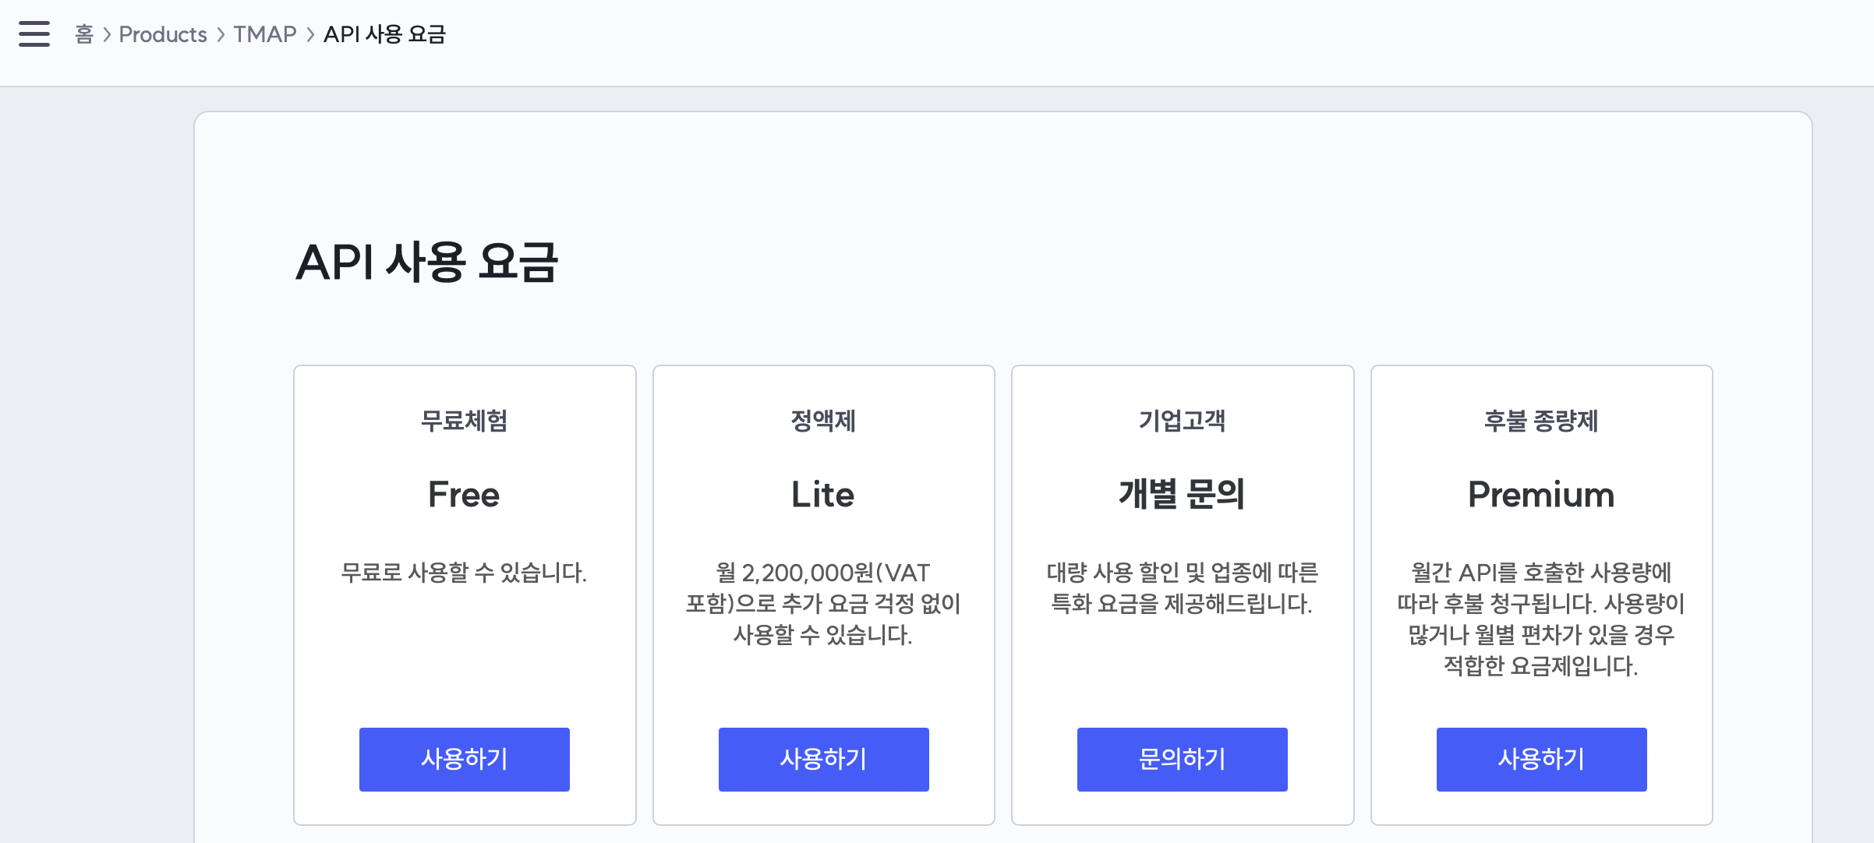Screen dimensions: 1874x843
Task: Click the chevron between Products and TMAP
Action: point(221,35)
